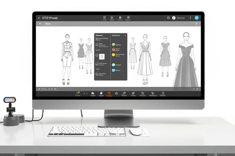The height and width of the screenshot is (156, 235).
Task: Click the bottom toolbar icon right of orange one
Action: tap(117, 94)
